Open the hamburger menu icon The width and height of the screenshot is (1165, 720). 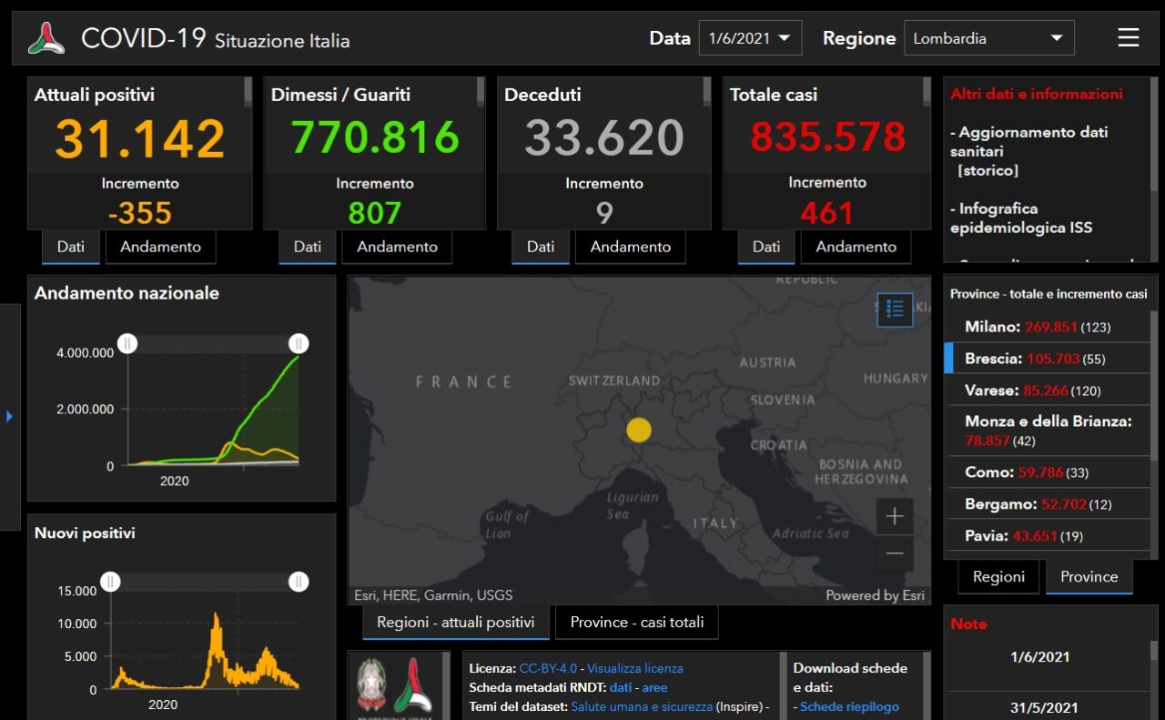point(1128,38)
